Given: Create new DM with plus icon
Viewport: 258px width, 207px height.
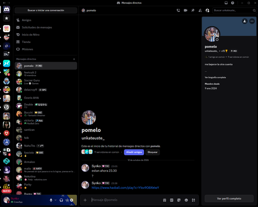Looking at the screenshot, I should point(74,59).
